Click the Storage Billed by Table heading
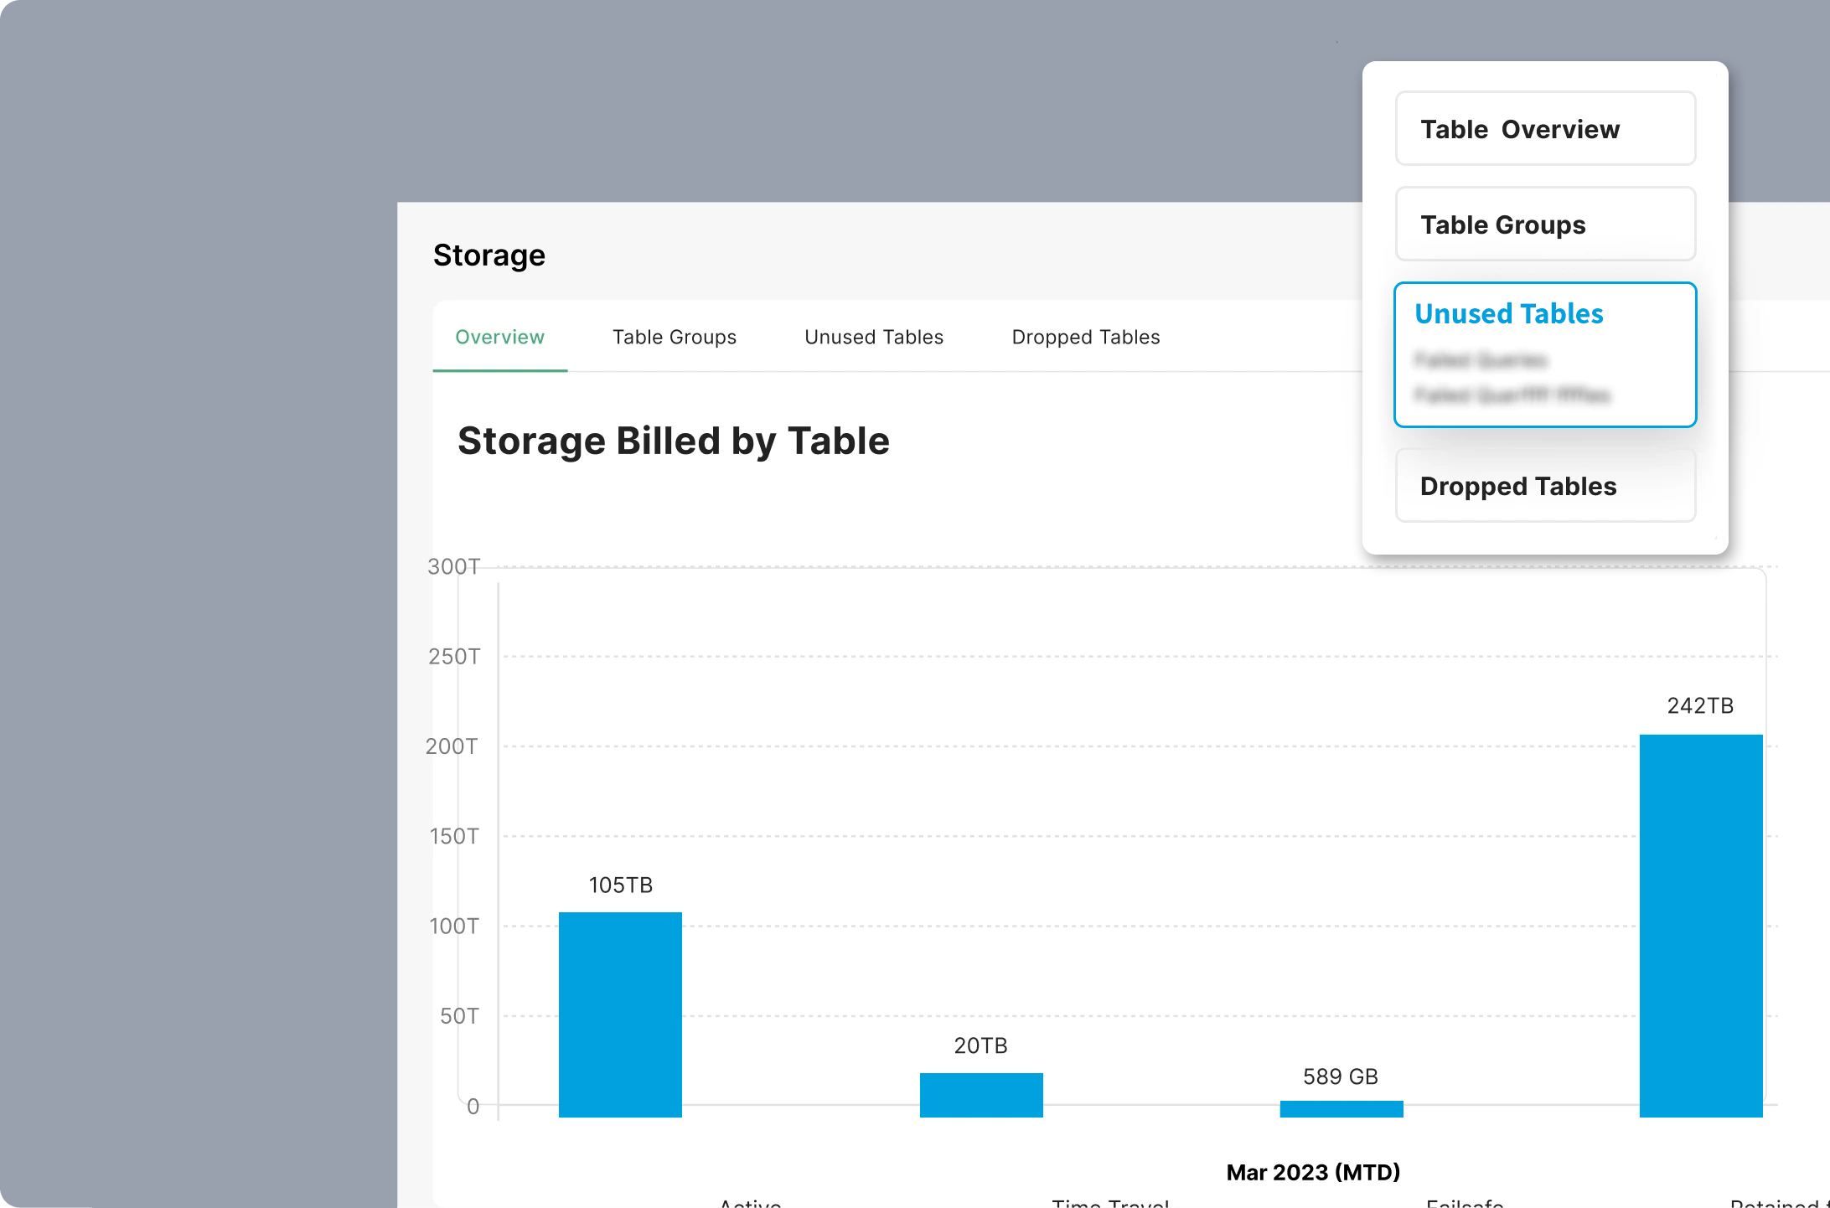This screenshot has width=1830, height=1208. 674,441
